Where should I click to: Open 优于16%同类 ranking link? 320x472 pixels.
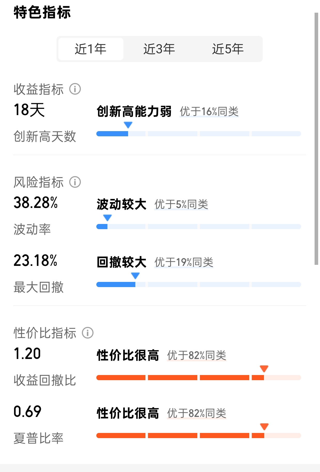coord(209,111)
